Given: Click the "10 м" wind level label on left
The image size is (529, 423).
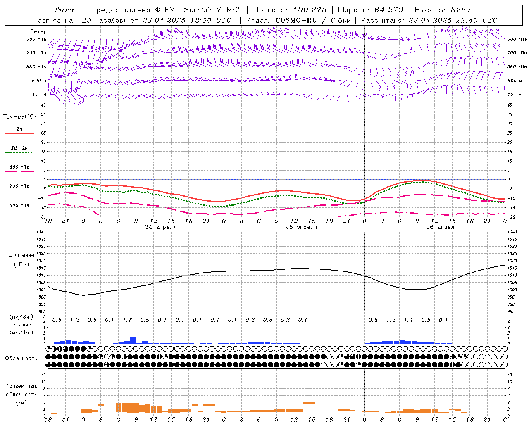Looking at the screenshot, I should pyautogui.click(x=39, y=94).
